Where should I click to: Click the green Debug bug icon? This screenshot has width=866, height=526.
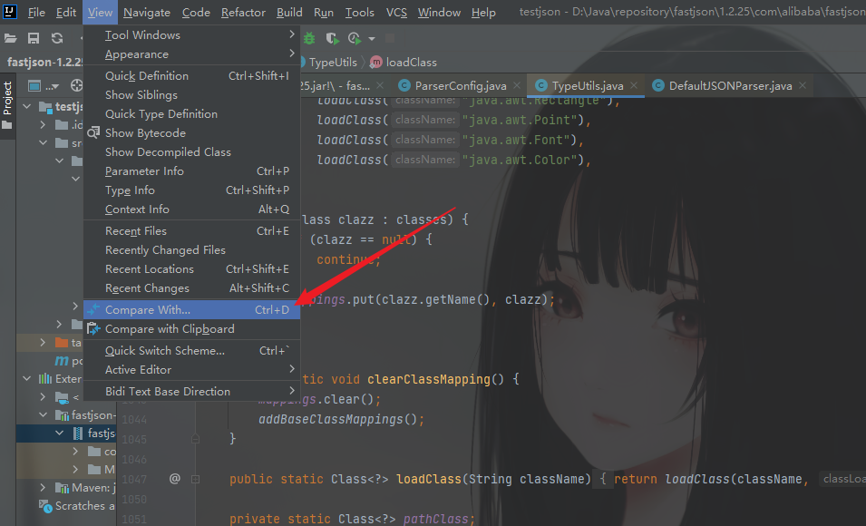[309, 38]
